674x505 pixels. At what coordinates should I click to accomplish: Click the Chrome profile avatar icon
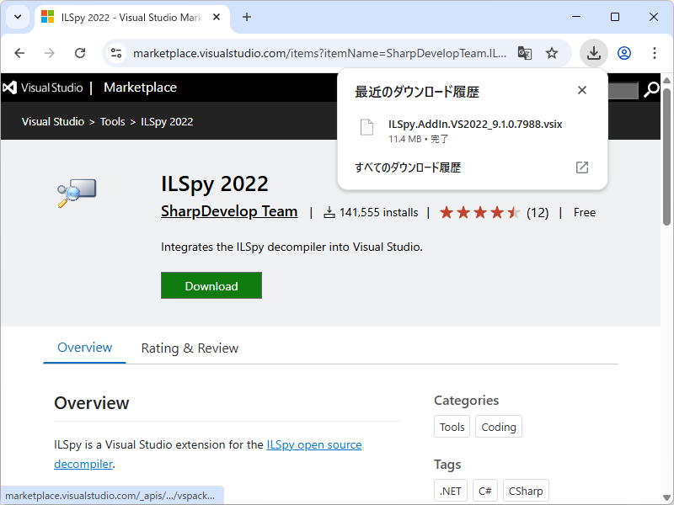[x=623, y=52]
